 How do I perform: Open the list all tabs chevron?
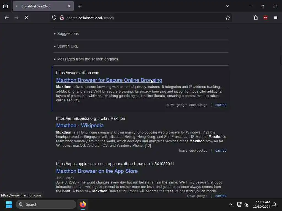(x=227, y=6)
